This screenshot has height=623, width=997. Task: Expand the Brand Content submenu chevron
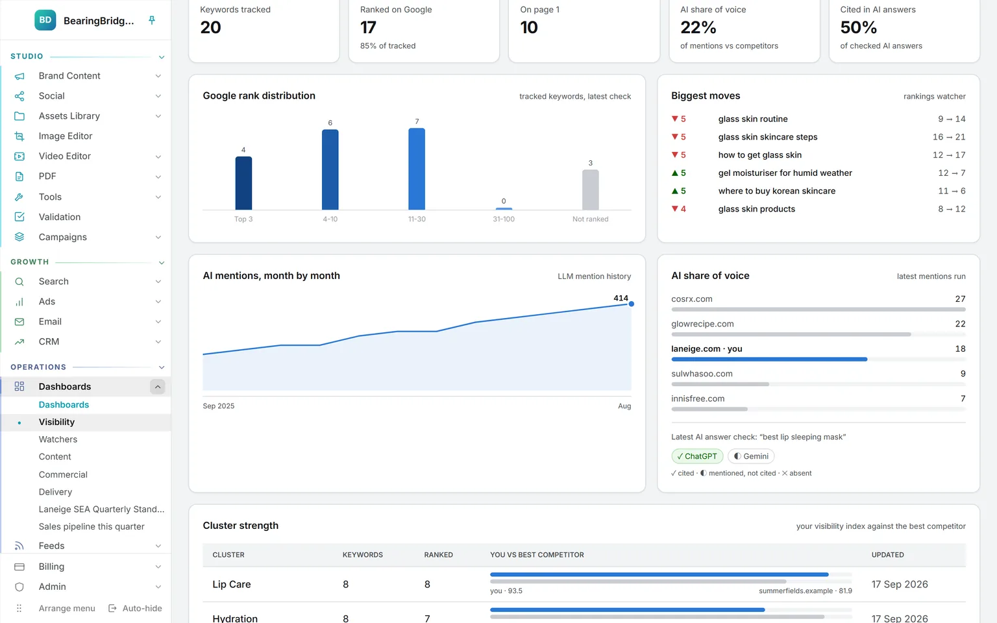click(x=158, y=76)
